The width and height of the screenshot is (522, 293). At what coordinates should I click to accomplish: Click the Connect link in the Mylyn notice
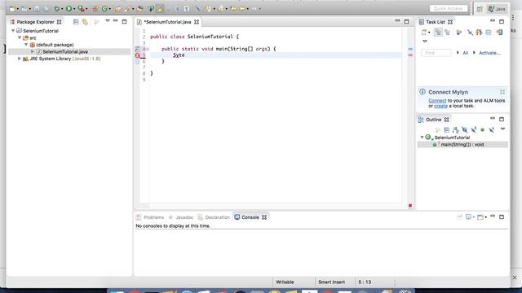(437, 100)
